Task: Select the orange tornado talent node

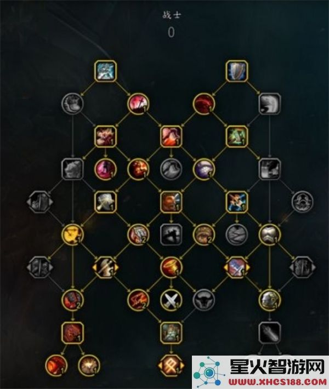Action: coord(171,267)
